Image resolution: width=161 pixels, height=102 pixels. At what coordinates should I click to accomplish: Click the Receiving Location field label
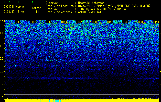click(60, 6)
